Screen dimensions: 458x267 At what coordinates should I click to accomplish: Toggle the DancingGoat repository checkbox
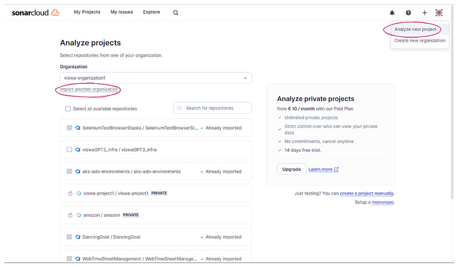pyautogui.click(x=69, y=237)
